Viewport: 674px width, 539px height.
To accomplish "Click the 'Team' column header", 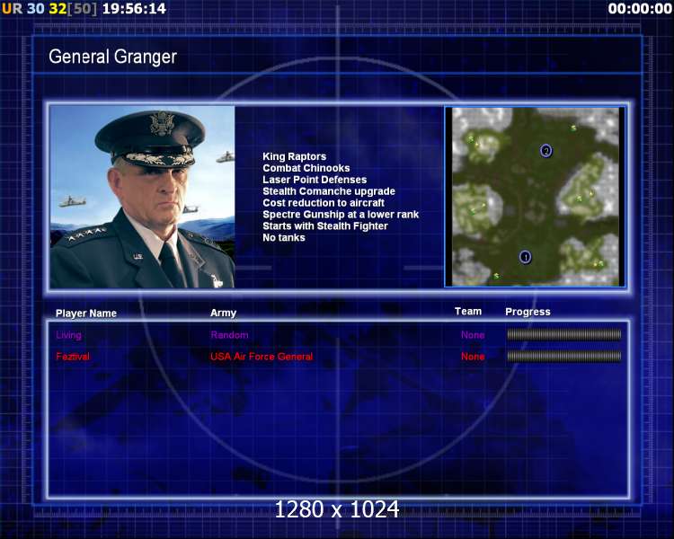I will coord(468,312).
